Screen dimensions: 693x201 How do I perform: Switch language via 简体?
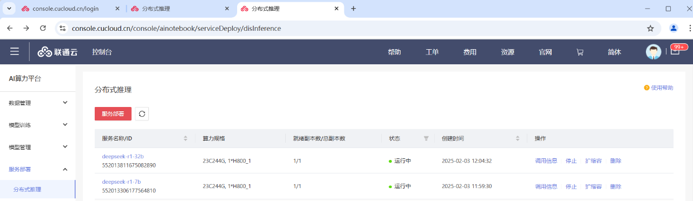click(614, 52)
